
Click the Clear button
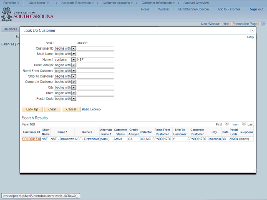pyautogui.click(x=52, y=109)
